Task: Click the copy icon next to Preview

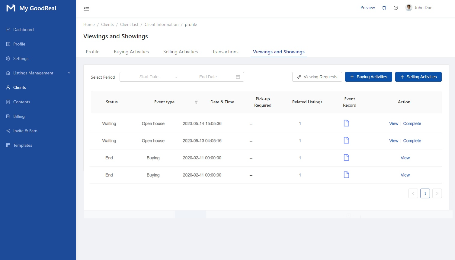Action: (x=384, y=8)
